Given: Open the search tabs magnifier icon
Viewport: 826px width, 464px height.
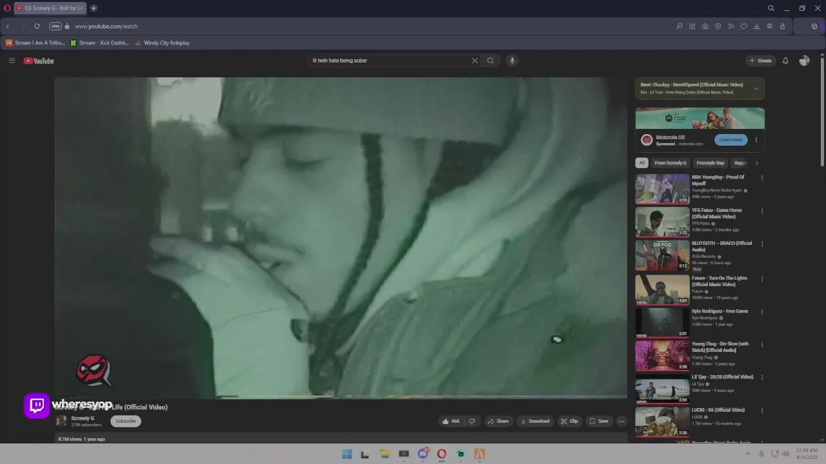Looking at the screenshot, I should (771, 8).
